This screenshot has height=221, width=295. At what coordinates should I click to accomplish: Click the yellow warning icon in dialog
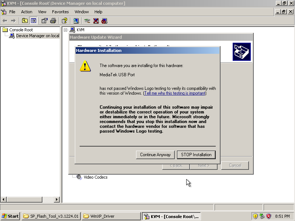pyautogui.click(x=85, y=66)
